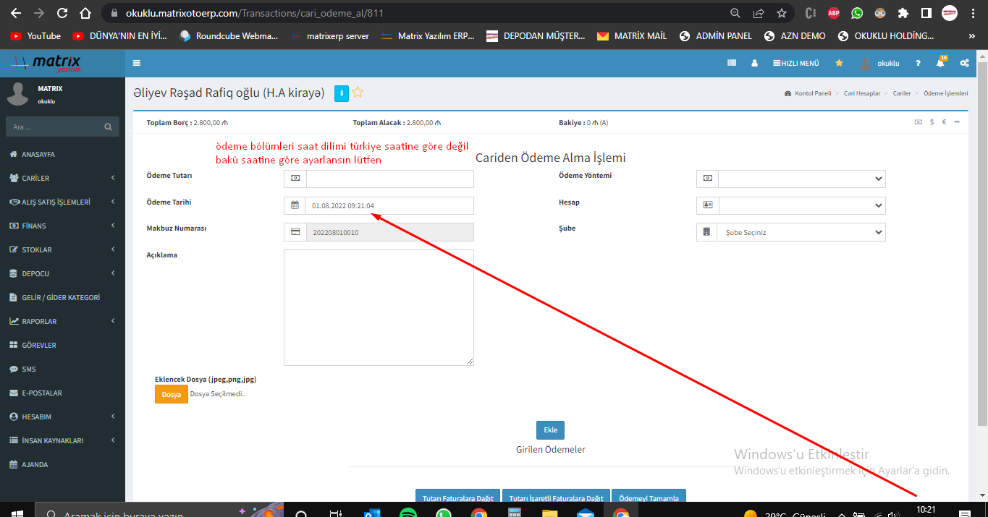Open the RAPORLAR sidebar menu
The height and width of the screenshot is (517, 988).
coord(62,321)
